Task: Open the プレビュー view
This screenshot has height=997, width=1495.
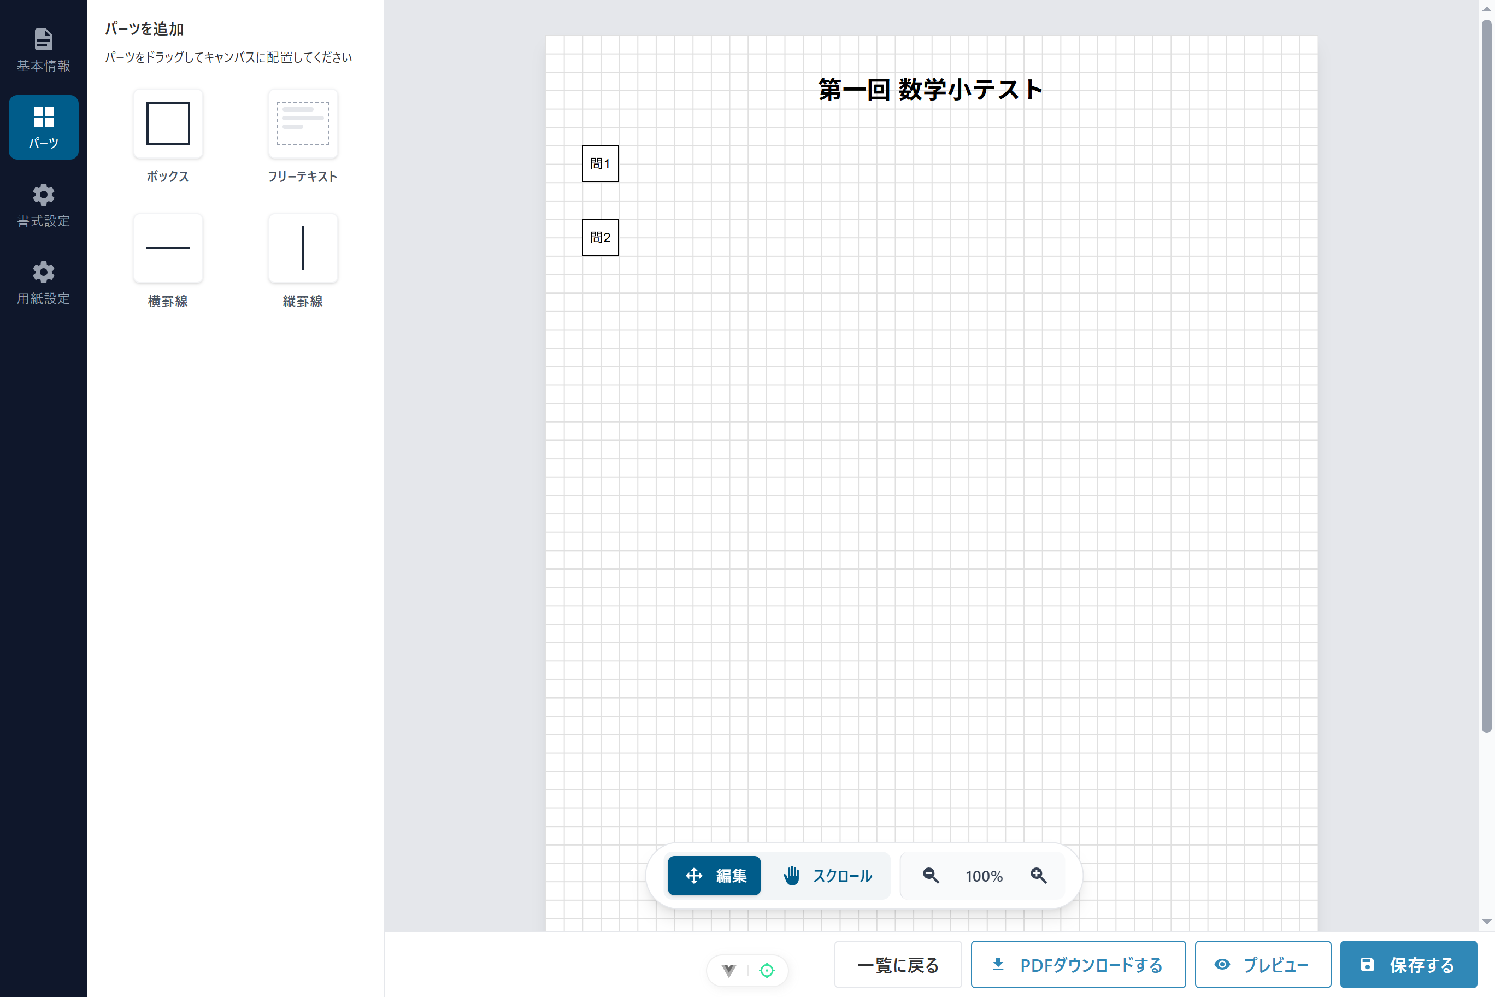Action: point(1262,964)
